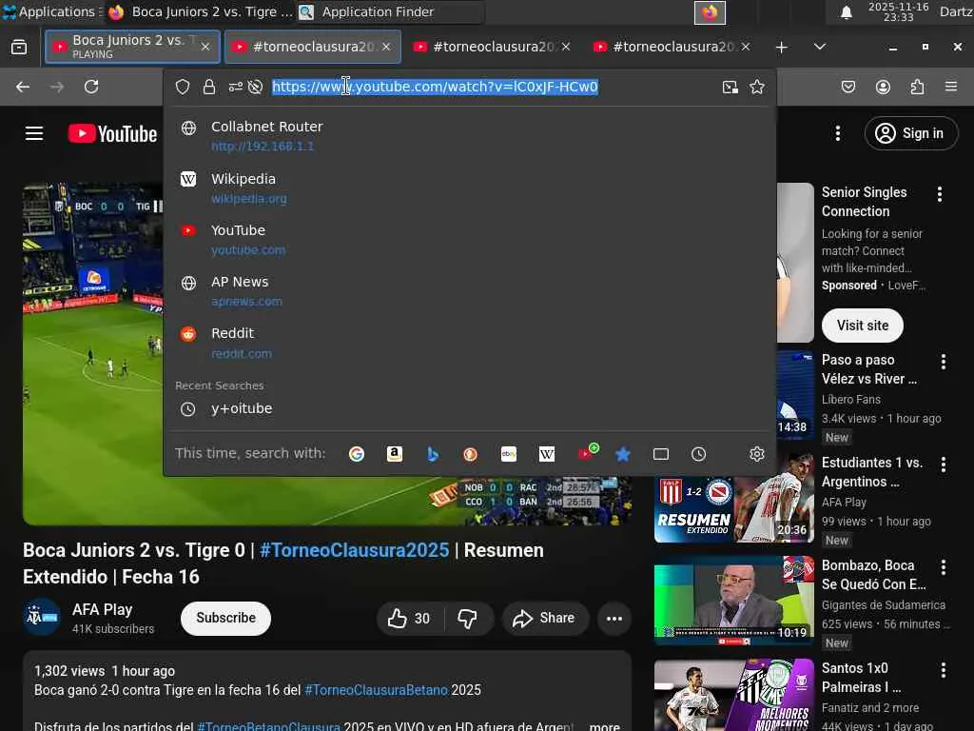
Task: Open the picture-in-picture icon in address bar
Action: coord(730,87)
